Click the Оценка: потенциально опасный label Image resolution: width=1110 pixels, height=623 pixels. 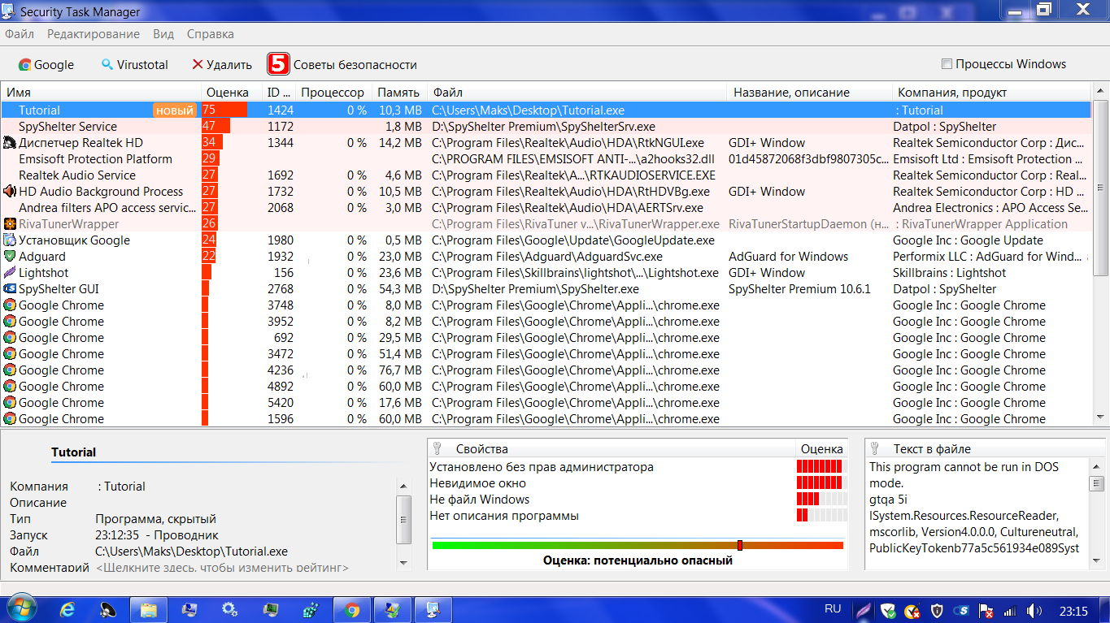pos(638,560)
